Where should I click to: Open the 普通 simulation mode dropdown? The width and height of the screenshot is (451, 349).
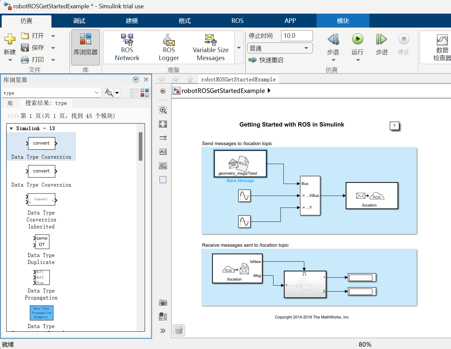click(280, 48)
